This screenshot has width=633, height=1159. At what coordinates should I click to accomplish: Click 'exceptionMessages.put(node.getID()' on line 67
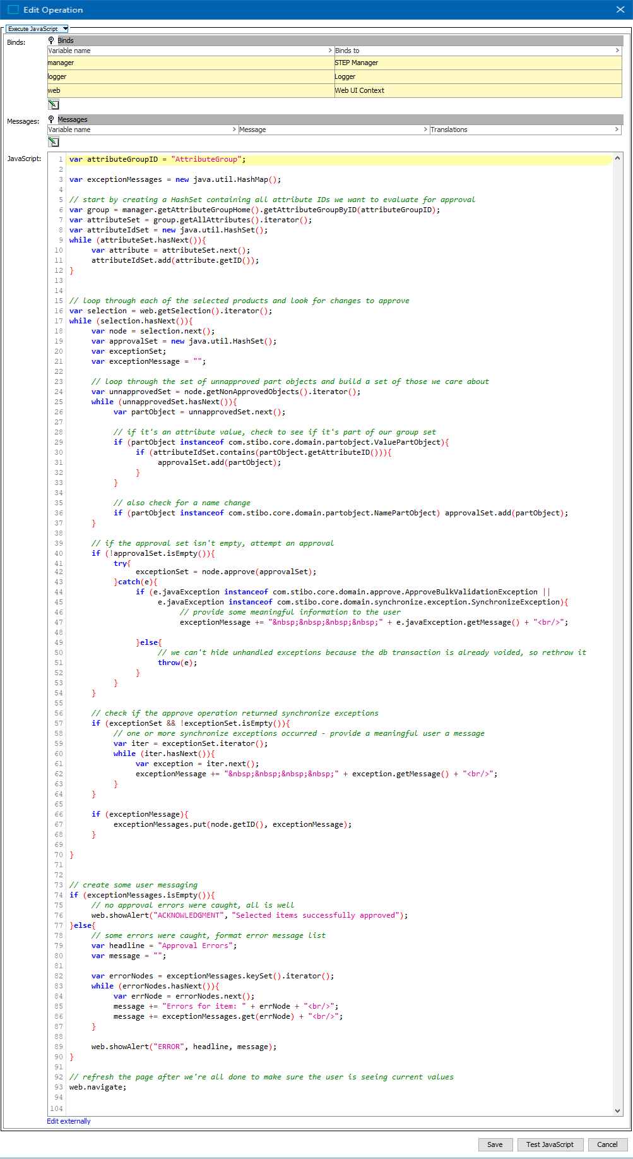pos(232,824)
